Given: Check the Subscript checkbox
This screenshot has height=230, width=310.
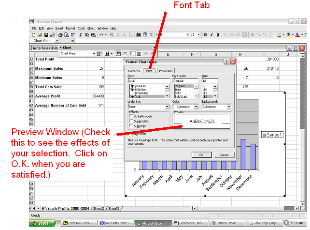Looking at the screenshot, I should click(131, 126).
